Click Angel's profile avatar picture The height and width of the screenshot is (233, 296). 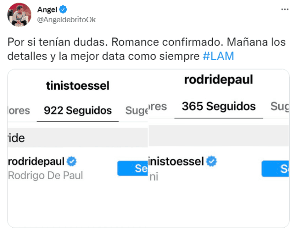17,16
